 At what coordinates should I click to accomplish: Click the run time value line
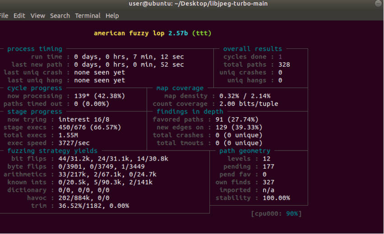point(129,57)
